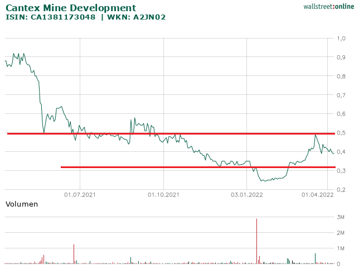
Task: Click the 1,0 price axis label
Action: (x=341, y=39)
